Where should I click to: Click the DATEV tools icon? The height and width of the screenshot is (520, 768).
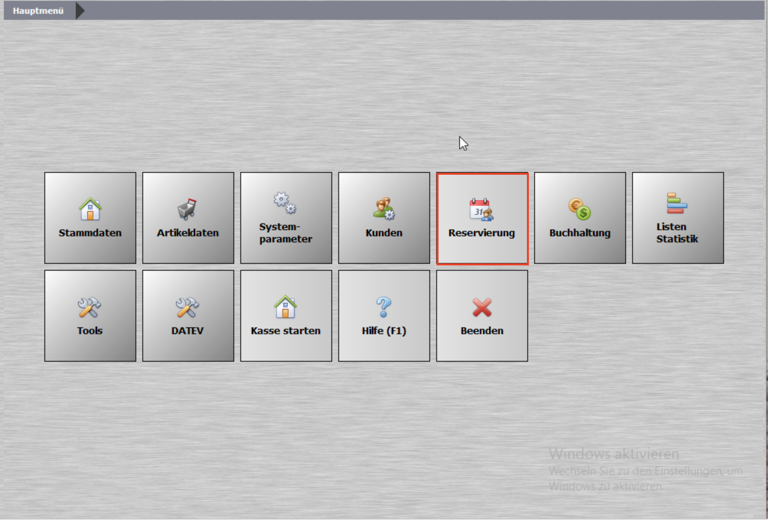pos(187,307)
